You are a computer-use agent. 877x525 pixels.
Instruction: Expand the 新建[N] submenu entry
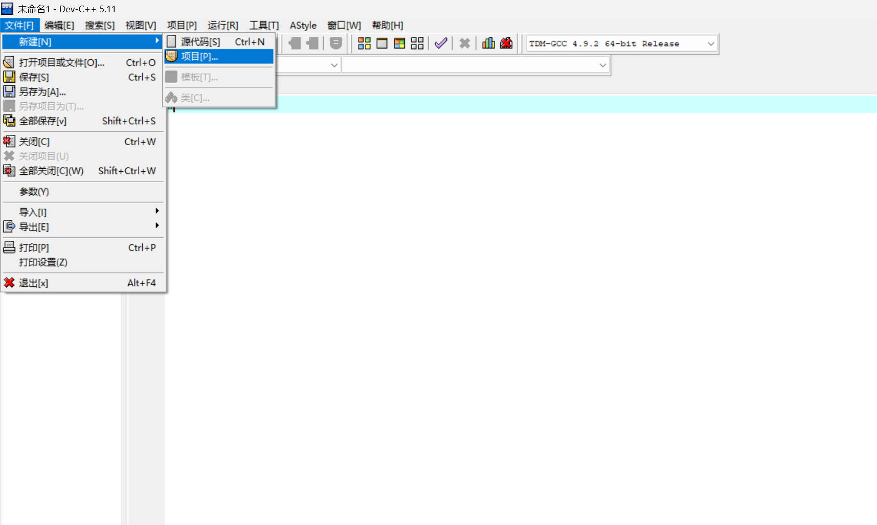82,42
